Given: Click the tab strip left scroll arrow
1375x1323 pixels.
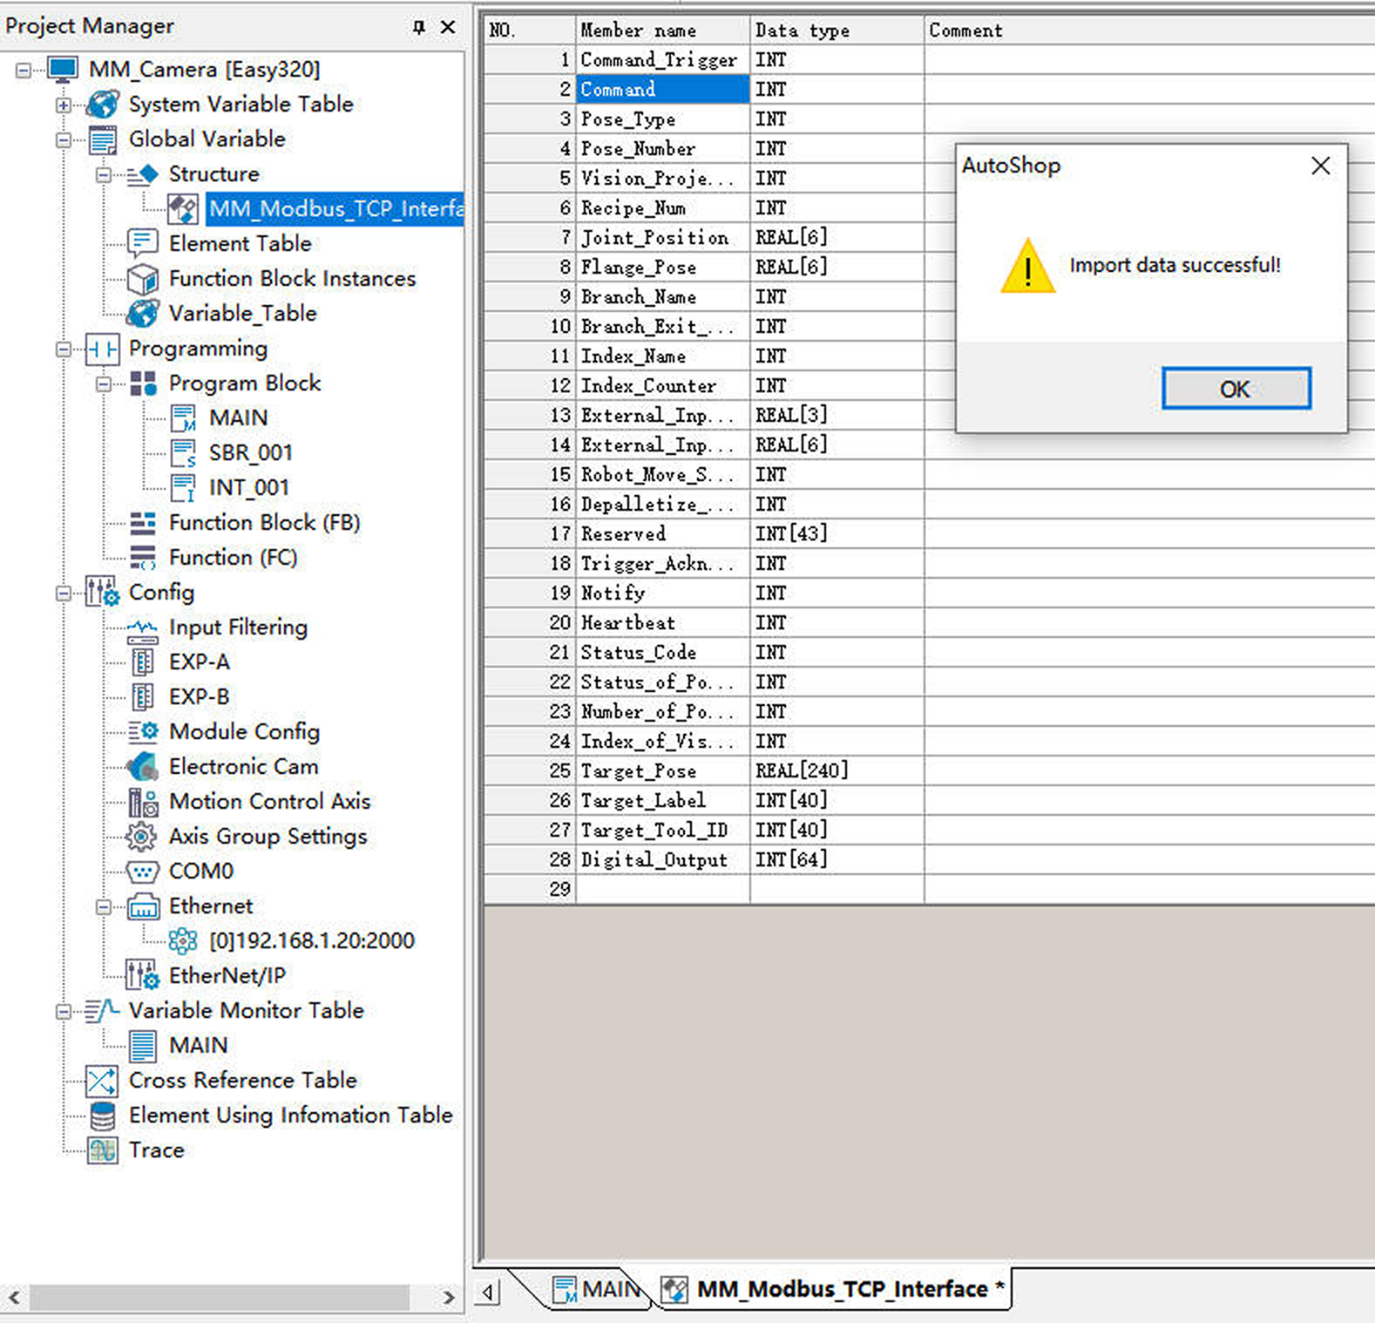Looking at the screenshot, I should click(489, 1291).
